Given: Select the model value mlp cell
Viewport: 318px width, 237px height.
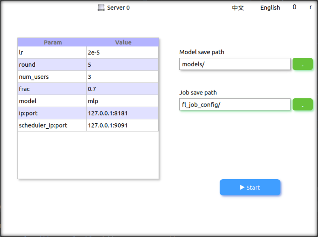Looking at the screenshot, I should (x=122, y=101).
